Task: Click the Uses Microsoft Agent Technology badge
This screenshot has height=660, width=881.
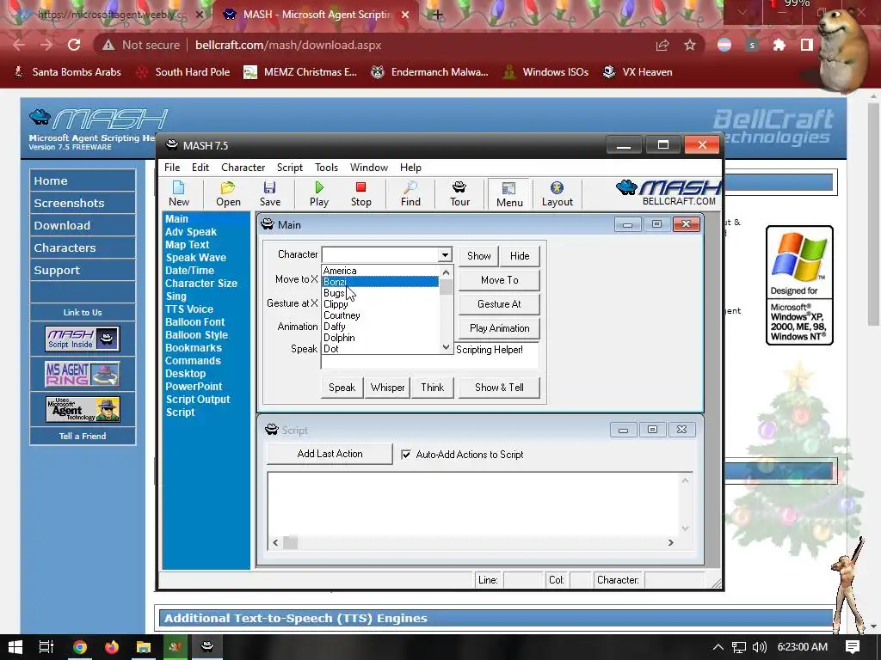Action: [x=83, y=409]
